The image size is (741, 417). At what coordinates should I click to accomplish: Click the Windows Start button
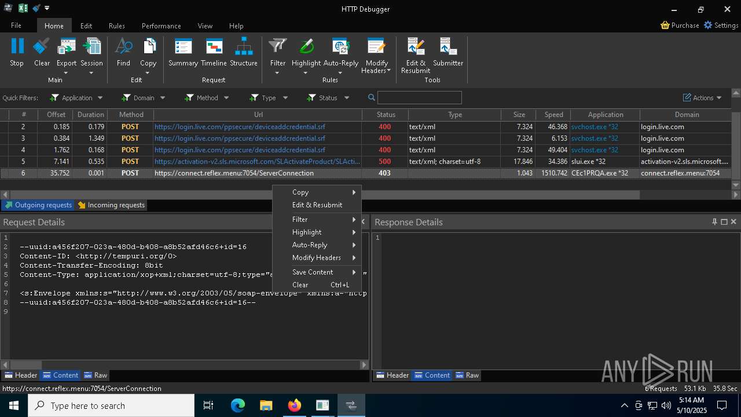13,405
